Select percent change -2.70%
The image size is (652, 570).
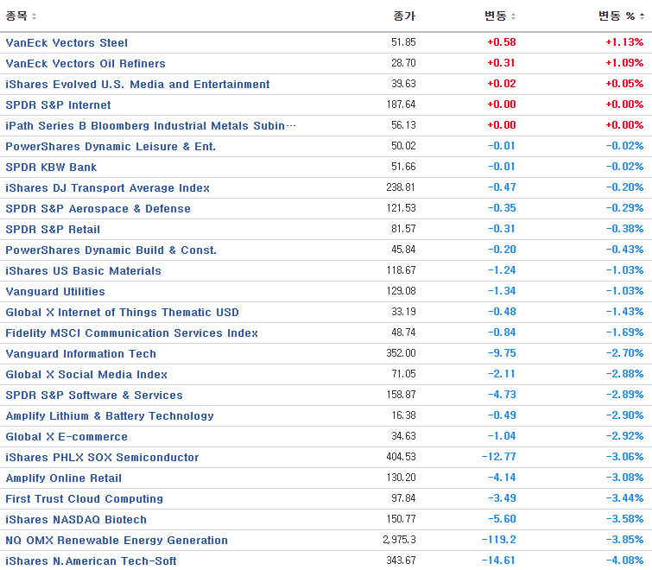[x=624, y=354]
